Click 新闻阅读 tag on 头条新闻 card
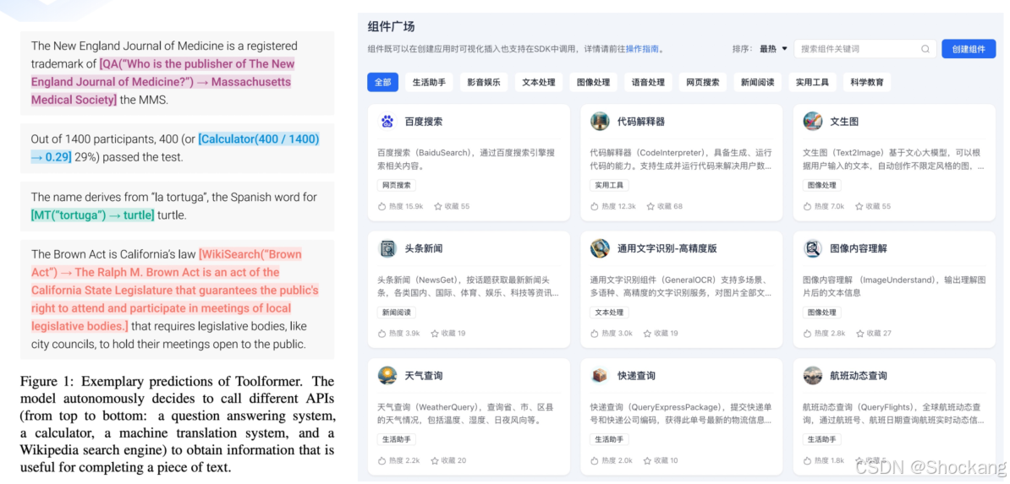 click(397, 313)
